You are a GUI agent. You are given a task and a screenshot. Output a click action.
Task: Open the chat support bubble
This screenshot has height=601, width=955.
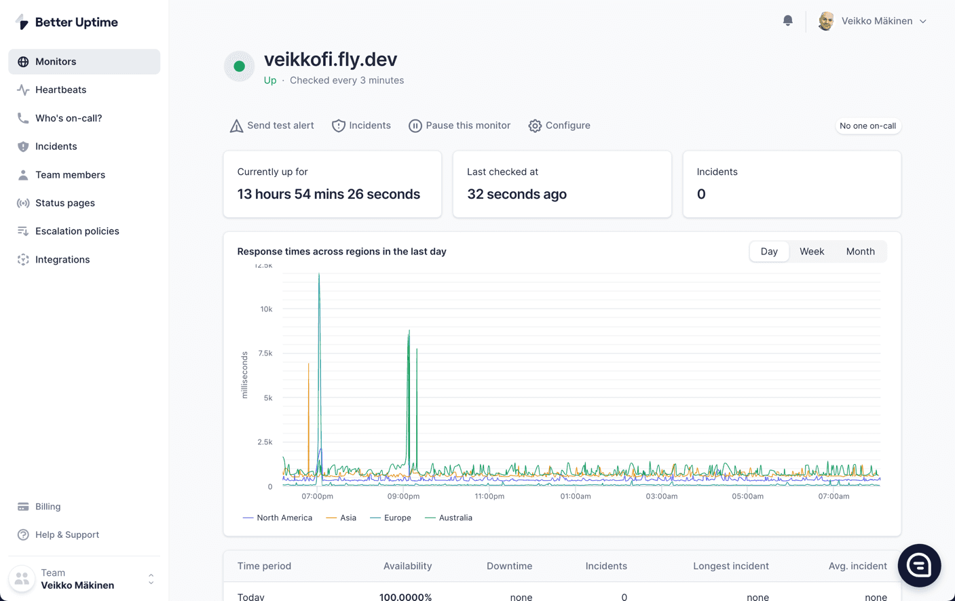[919, 565]
